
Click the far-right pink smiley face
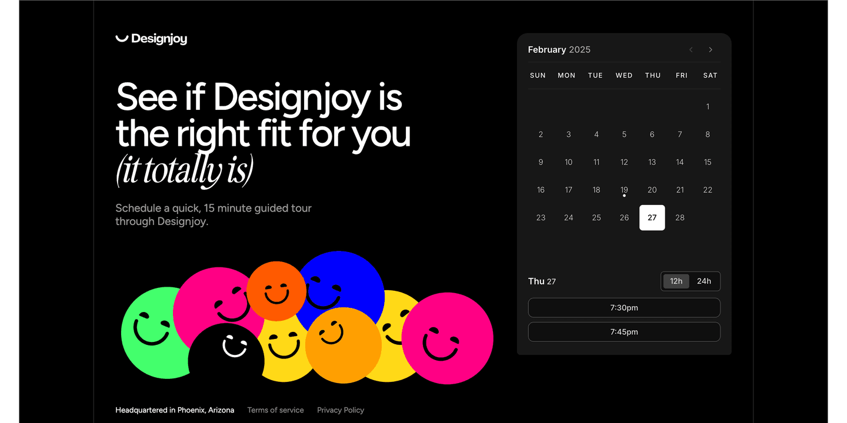point(448,338)
